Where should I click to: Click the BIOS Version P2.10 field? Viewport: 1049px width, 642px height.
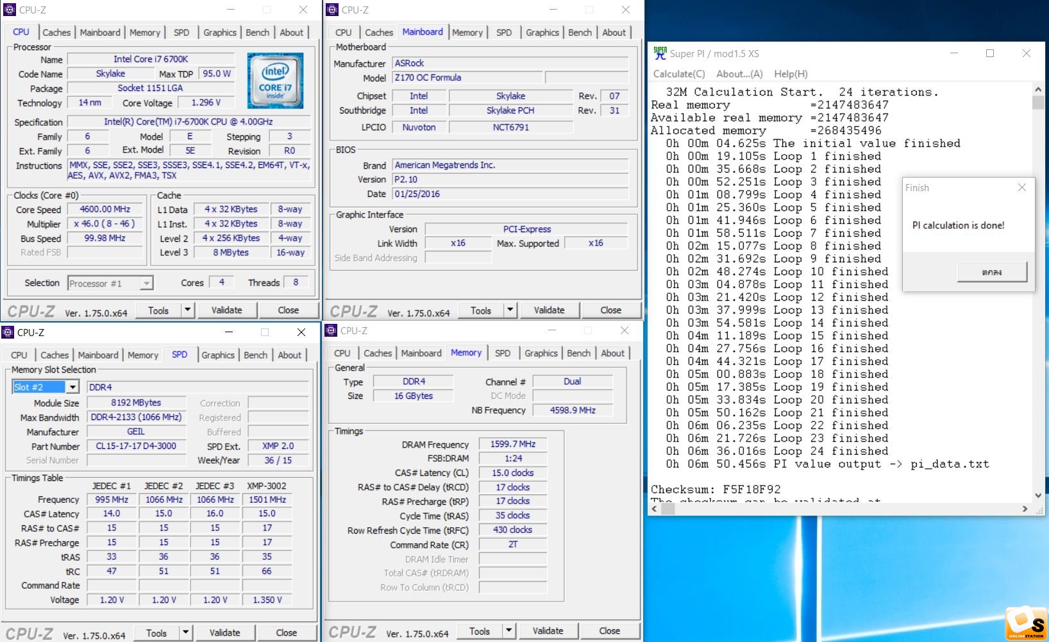[510, 180]
